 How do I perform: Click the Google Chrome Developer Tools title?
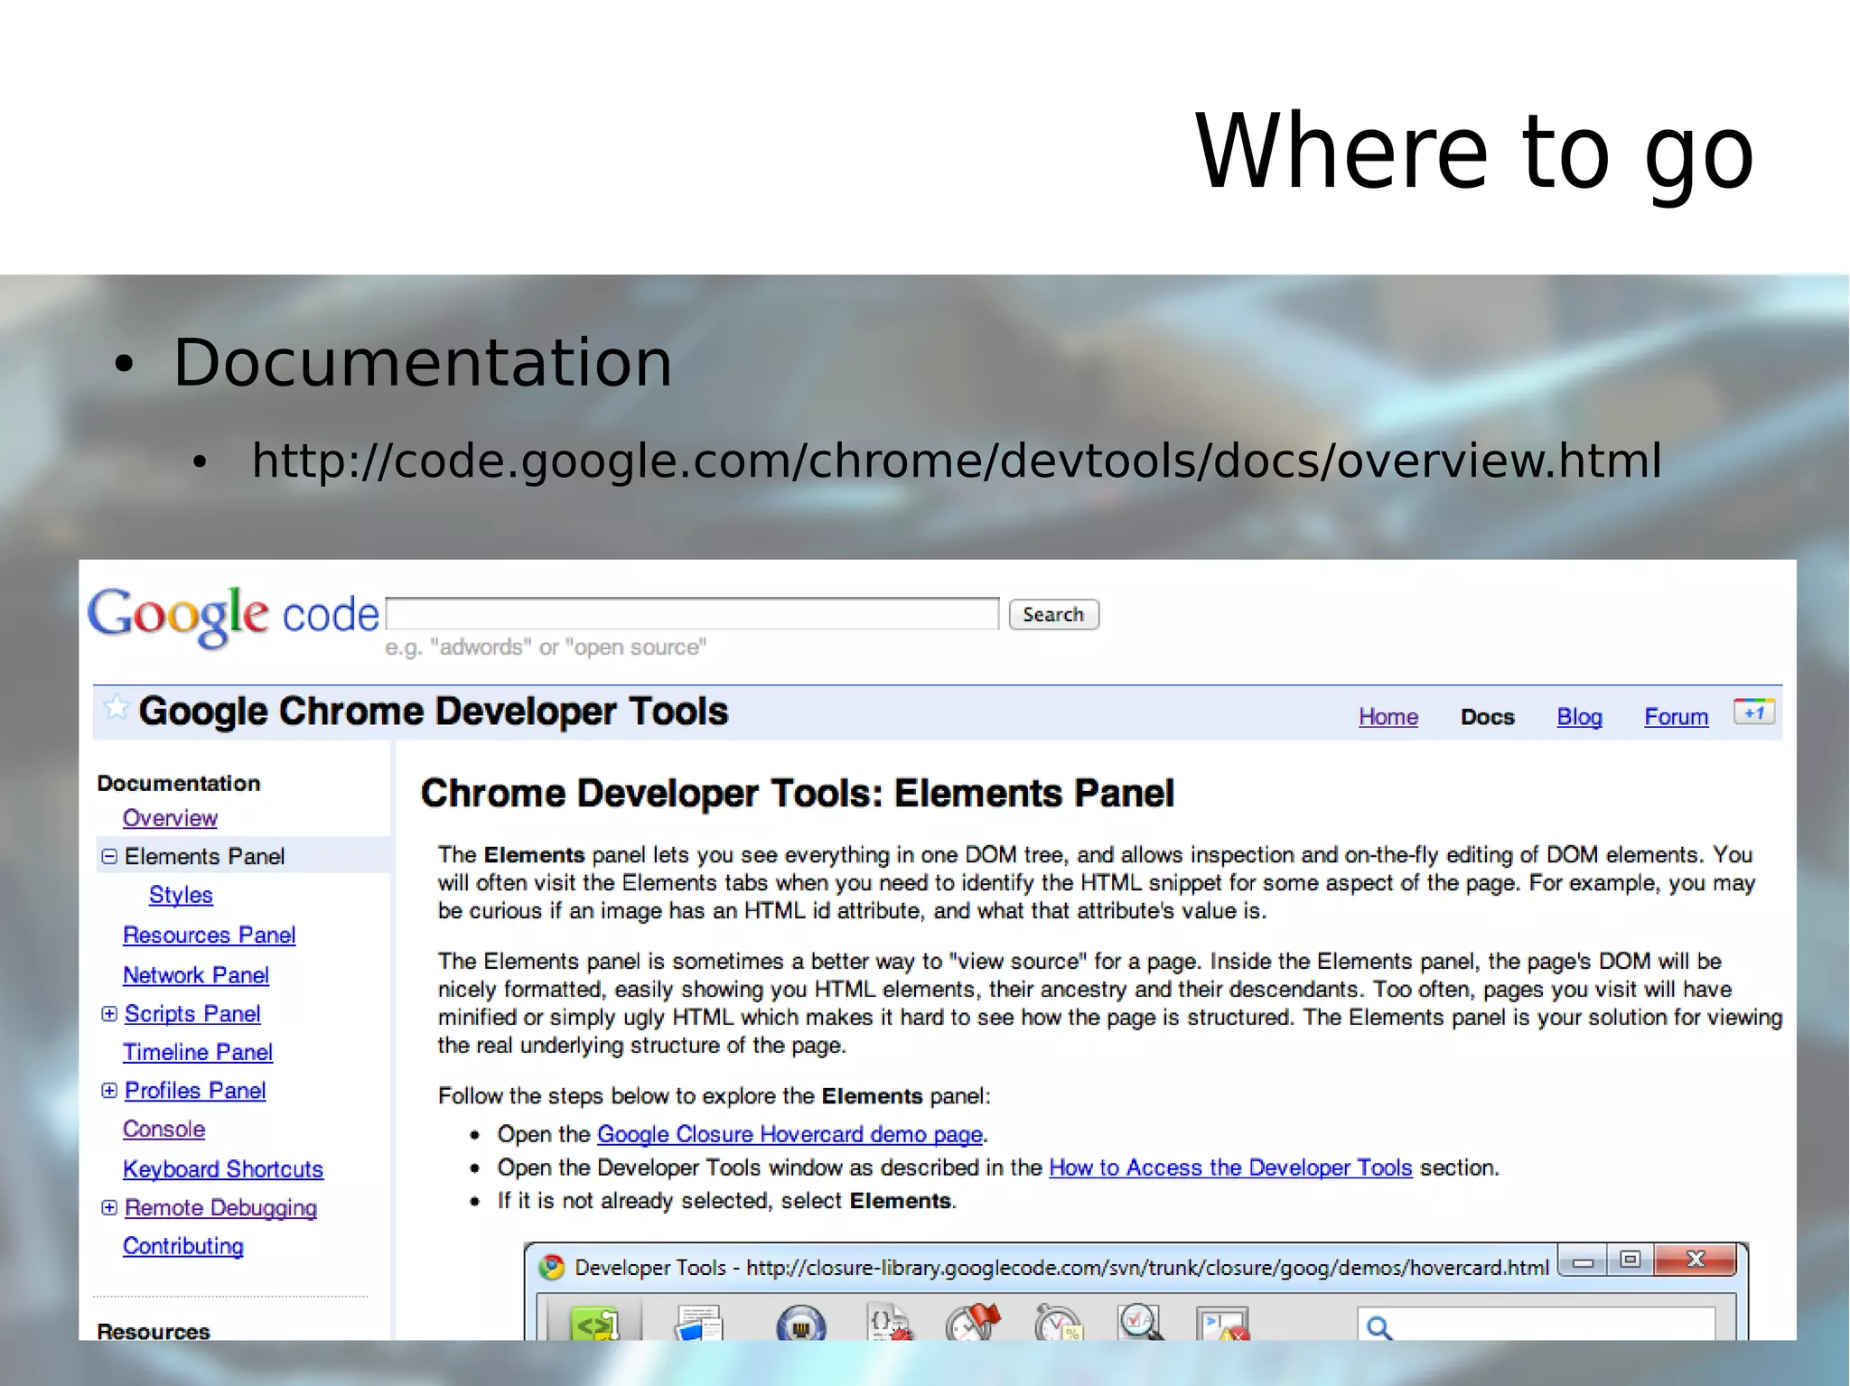[434, 712]
